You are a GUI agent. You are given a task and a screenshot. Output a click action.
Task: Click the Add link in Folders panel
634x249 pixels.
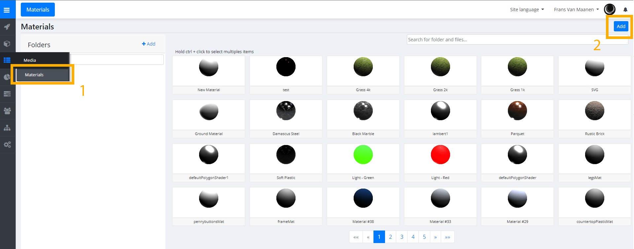pyautogui.click(x=149, y=44)
